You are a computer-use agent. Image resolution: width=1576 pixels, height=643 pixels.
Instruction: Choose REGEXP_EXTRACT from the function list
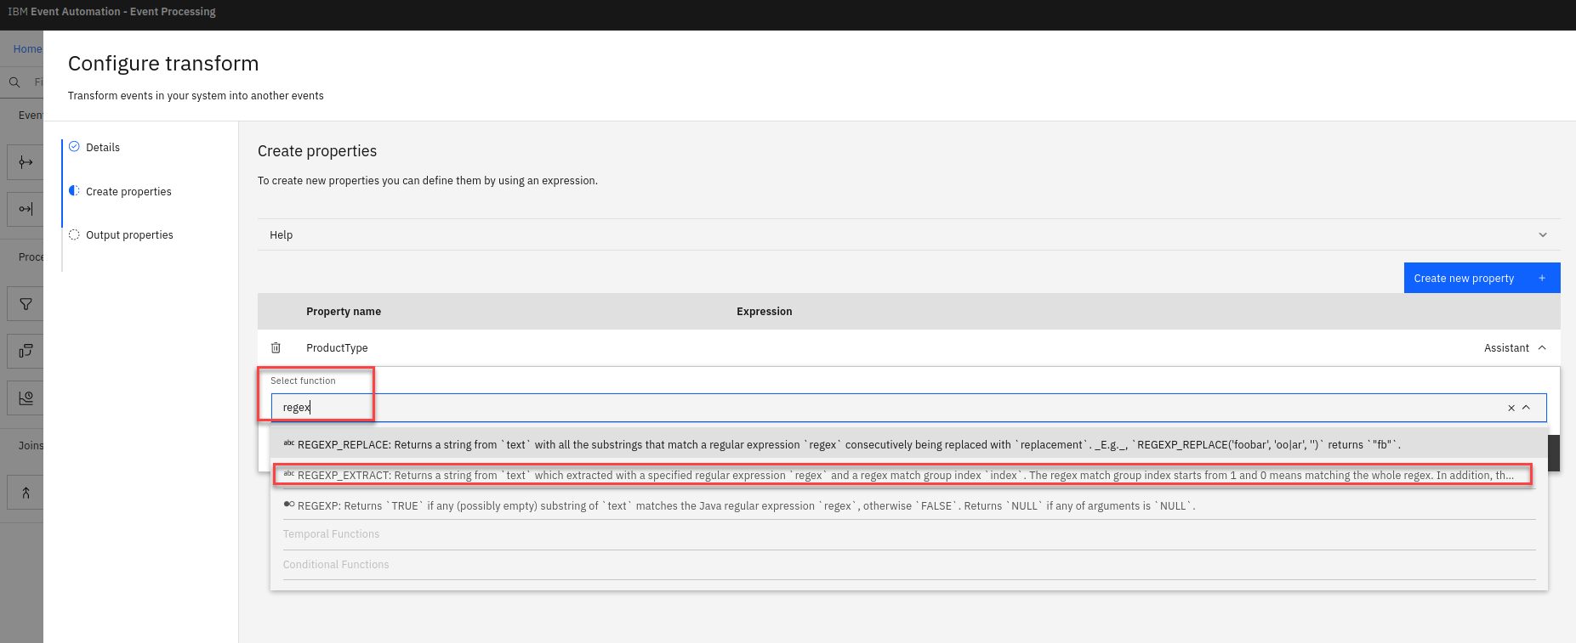(x=902, y=476)
